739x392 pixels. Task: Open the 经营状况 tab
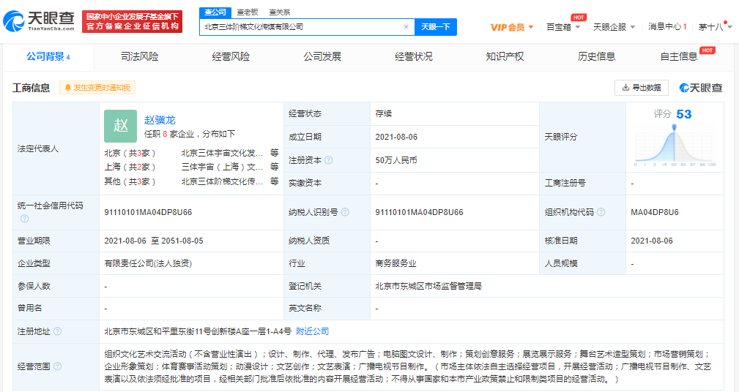click(414, 57)
